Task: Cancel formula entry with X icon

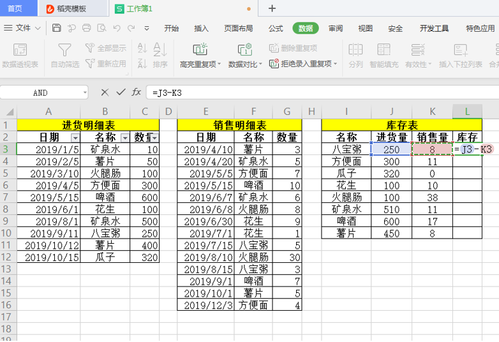Action: [x=105, y=93]
